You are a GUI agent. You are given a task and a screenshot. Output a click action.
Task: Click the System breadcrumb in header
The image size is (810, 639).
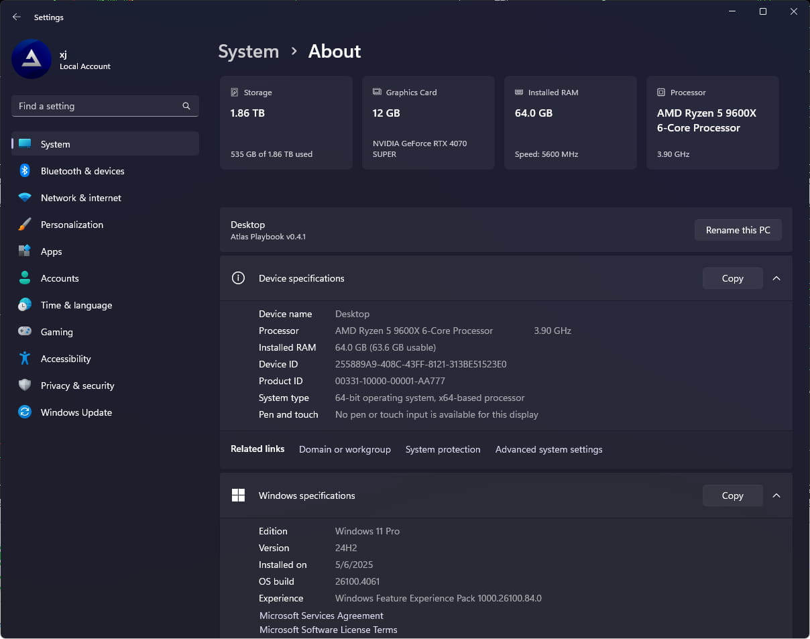click(248, 52)
